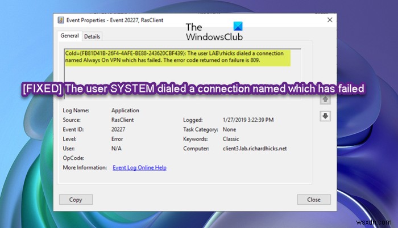Select the Log Name value Application

125,111
